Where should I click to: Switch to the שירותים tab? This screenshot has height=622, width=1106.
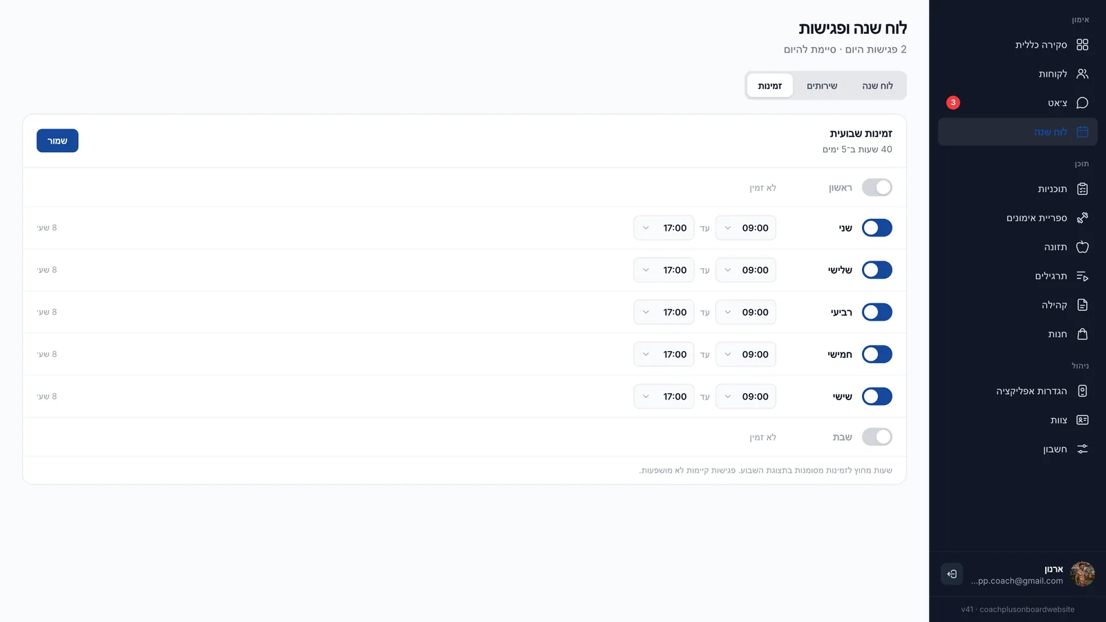point(822,86)
